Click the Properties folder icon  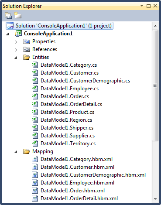[26, 41]
